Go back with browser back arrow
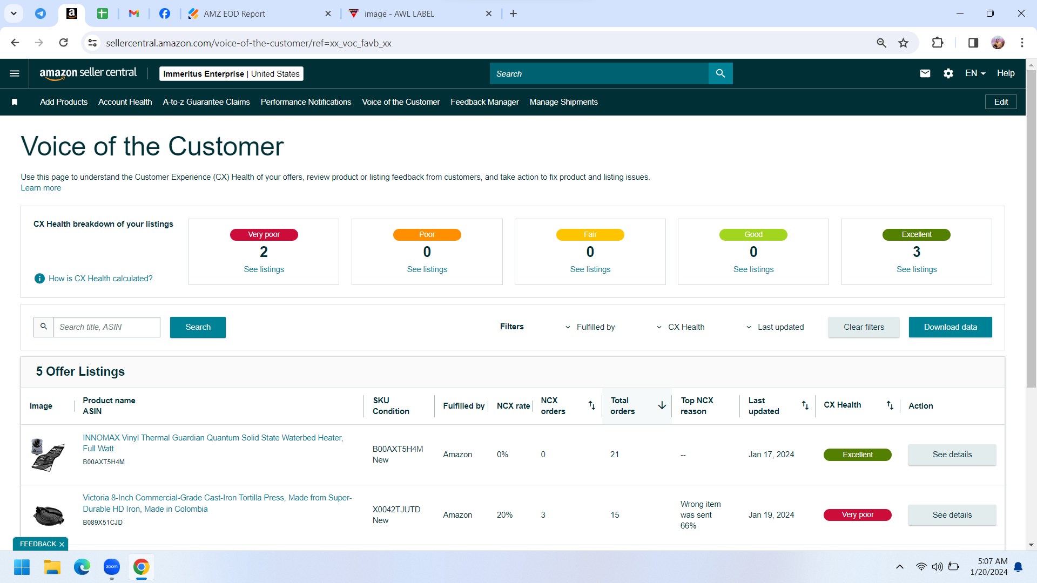The height and width of the screenshot is (583, 1037). pyautogui.click(x=15, y=43)
